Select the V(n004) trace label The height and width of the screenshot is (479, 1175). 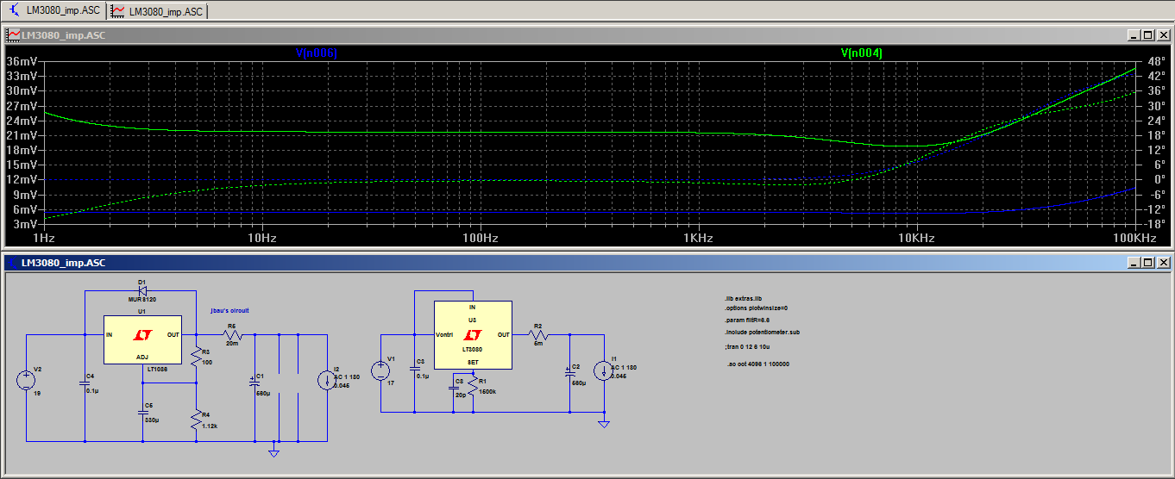pos(861,53)
